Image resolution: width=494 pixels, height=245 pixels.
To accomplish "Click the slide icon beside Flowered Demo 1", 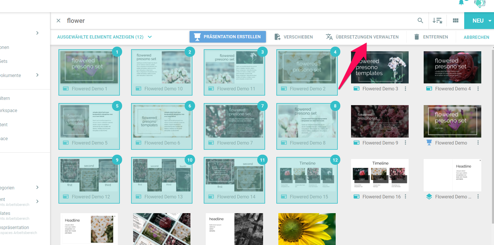I will pyautogui.click(x=66, y=89).
